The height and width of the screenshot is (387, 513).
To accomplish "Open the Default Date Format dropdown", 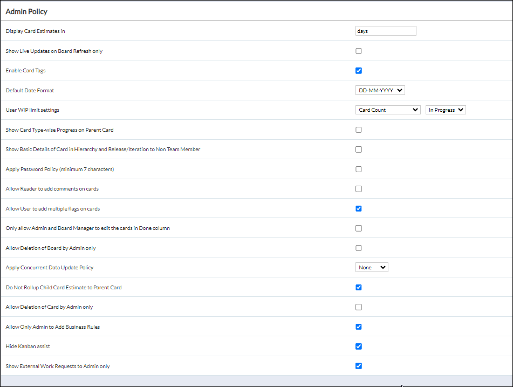I will tap(379, 90).
